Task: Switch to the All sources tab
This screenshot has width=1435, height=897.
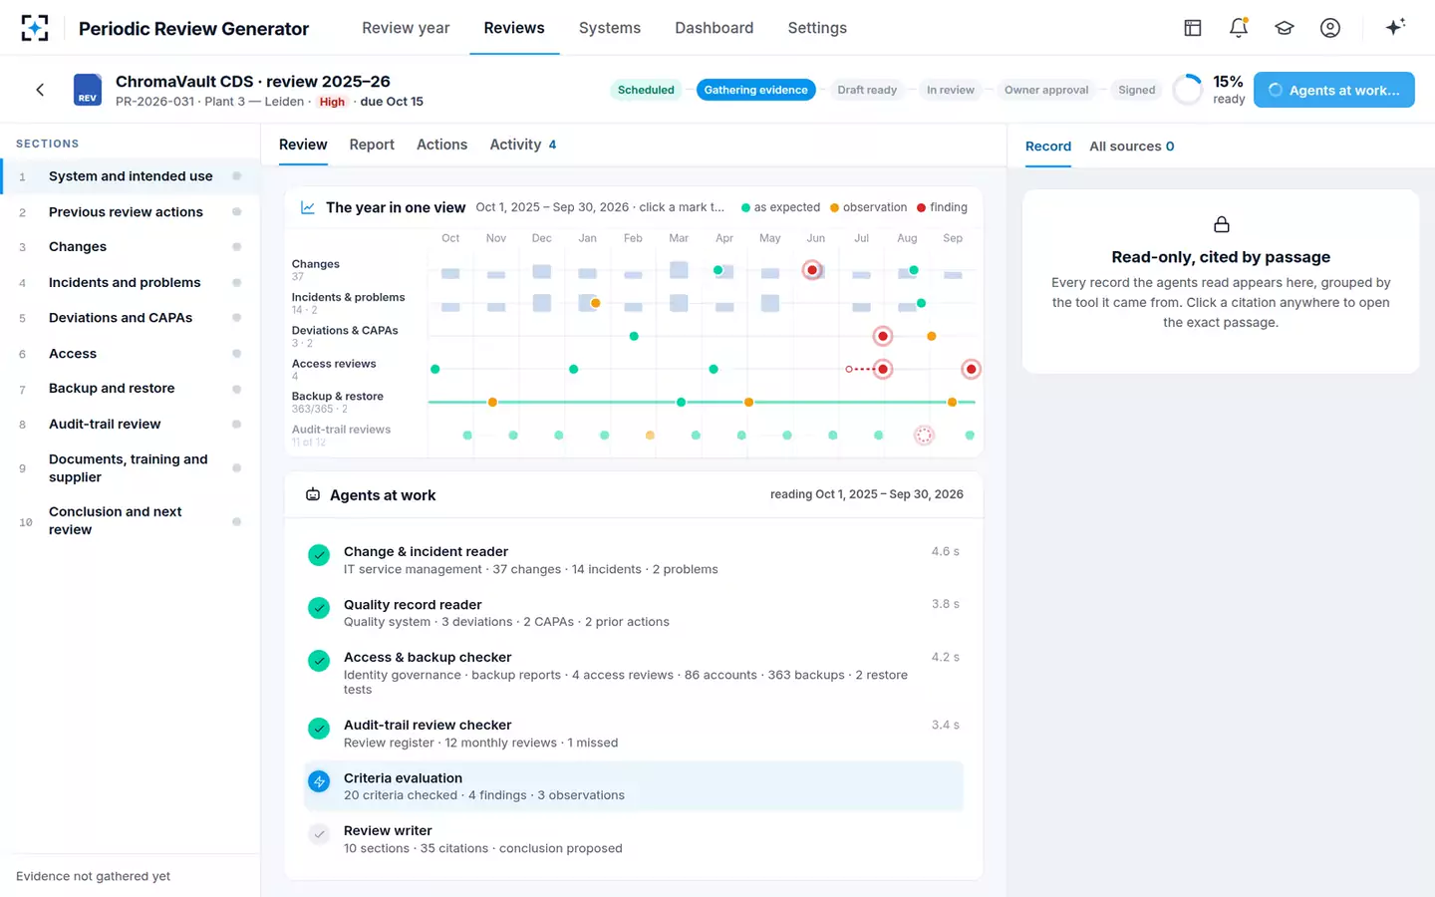Action: pyautogui.click(x=1132, y=147)
